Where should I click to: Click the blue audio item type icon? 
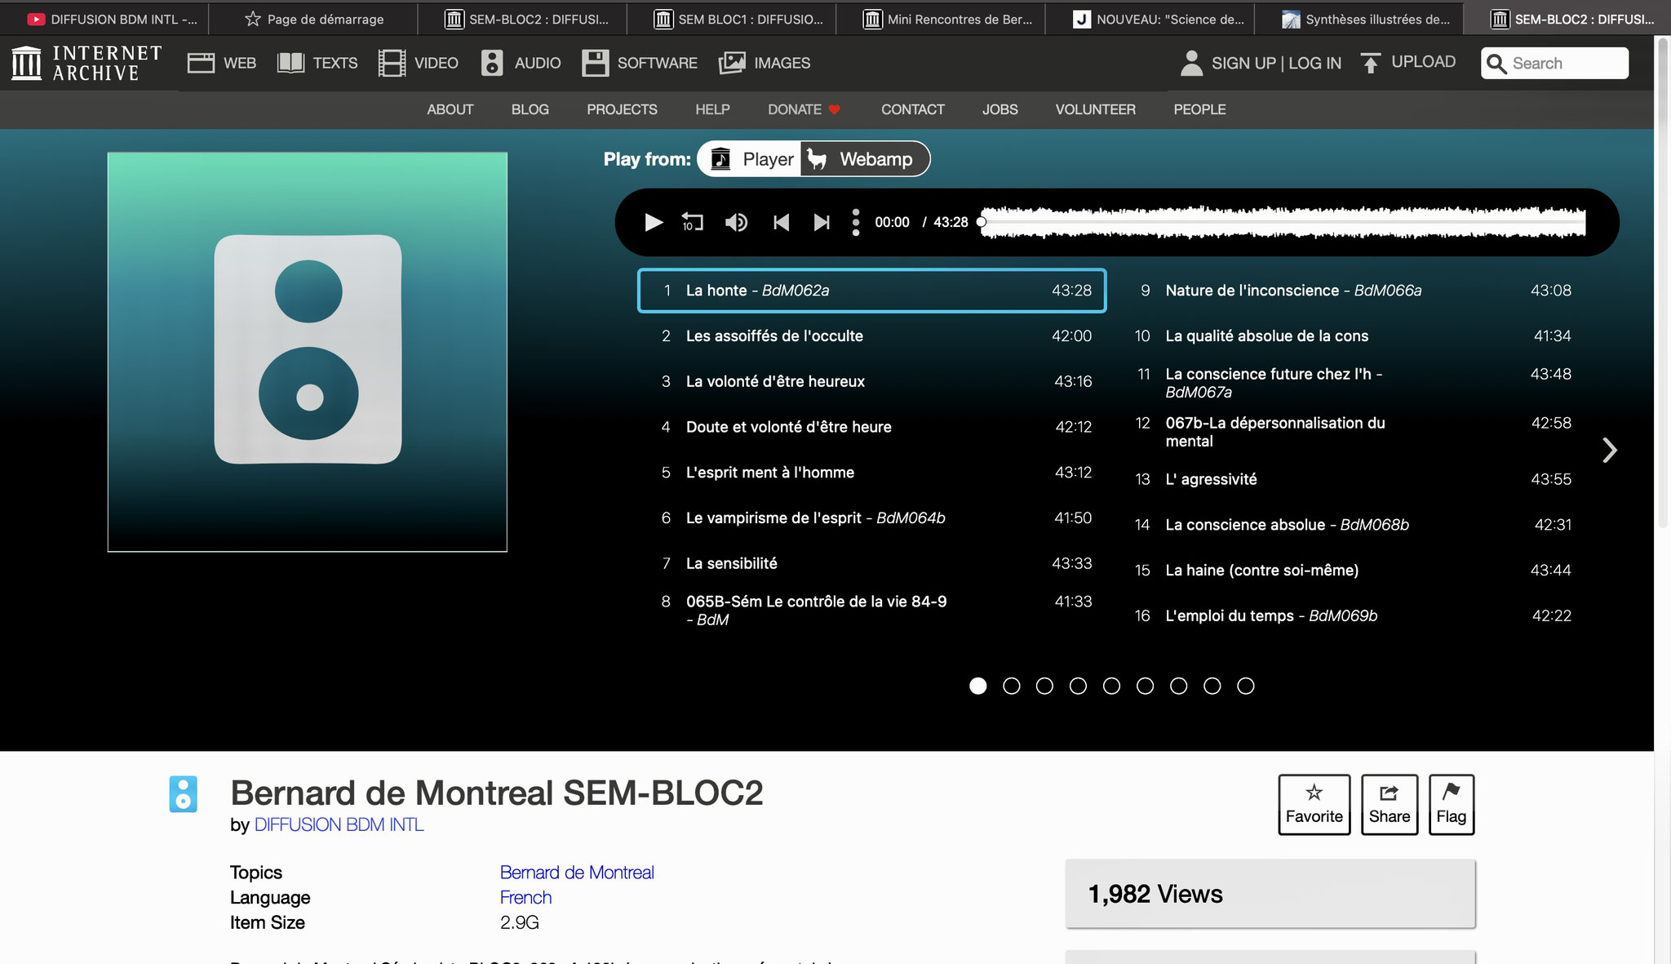(x=183, y=793)
